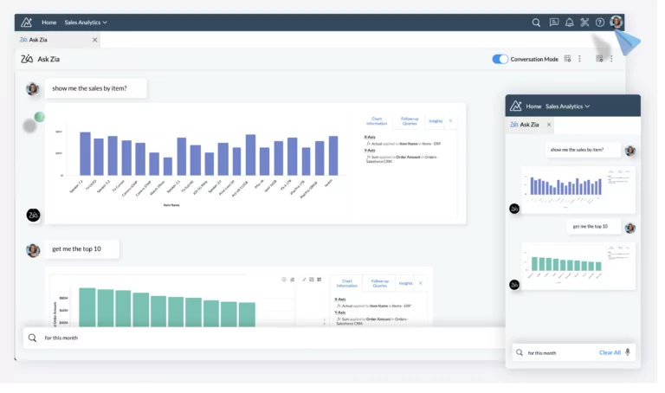This screenshot has height=393, width=665.
Task: Click Zia avatar beside mobile green chart
Action: 514,285
